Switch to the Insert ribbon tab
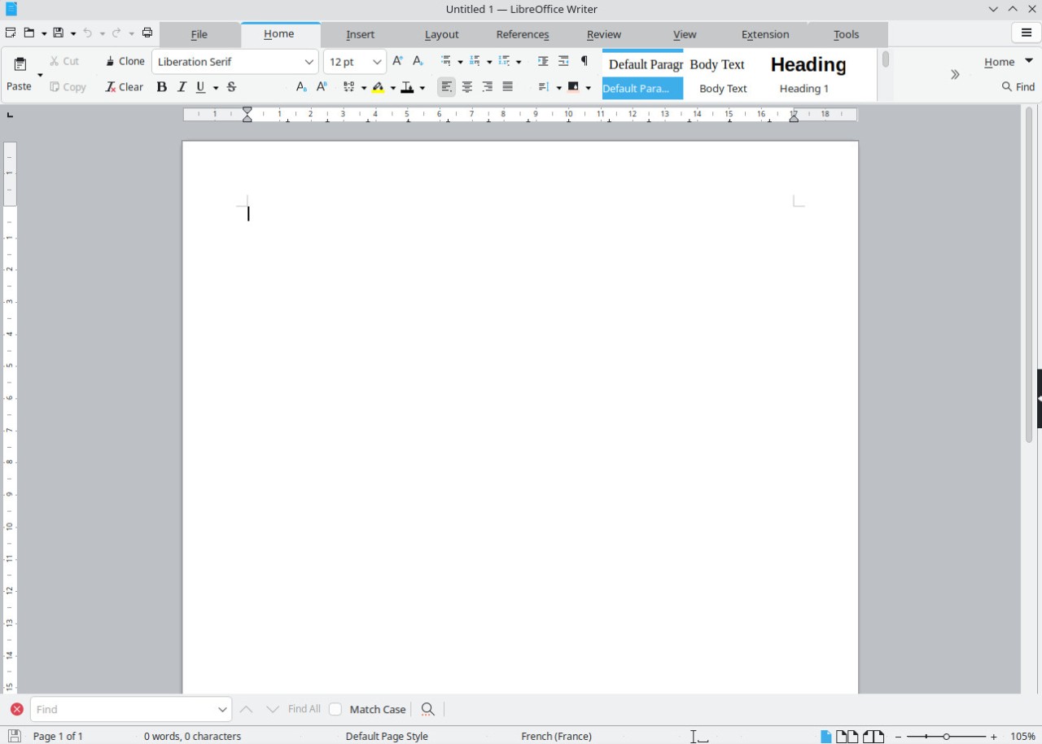 [x=360, y=34]
